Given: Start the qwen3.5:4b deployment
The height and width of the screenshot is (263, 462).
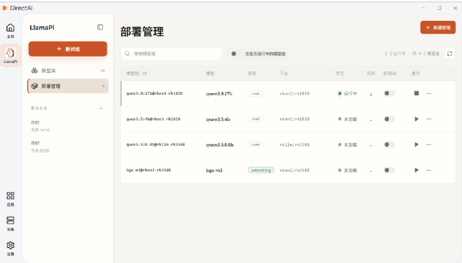Looking at the screenshot, I should pos(416,119).
